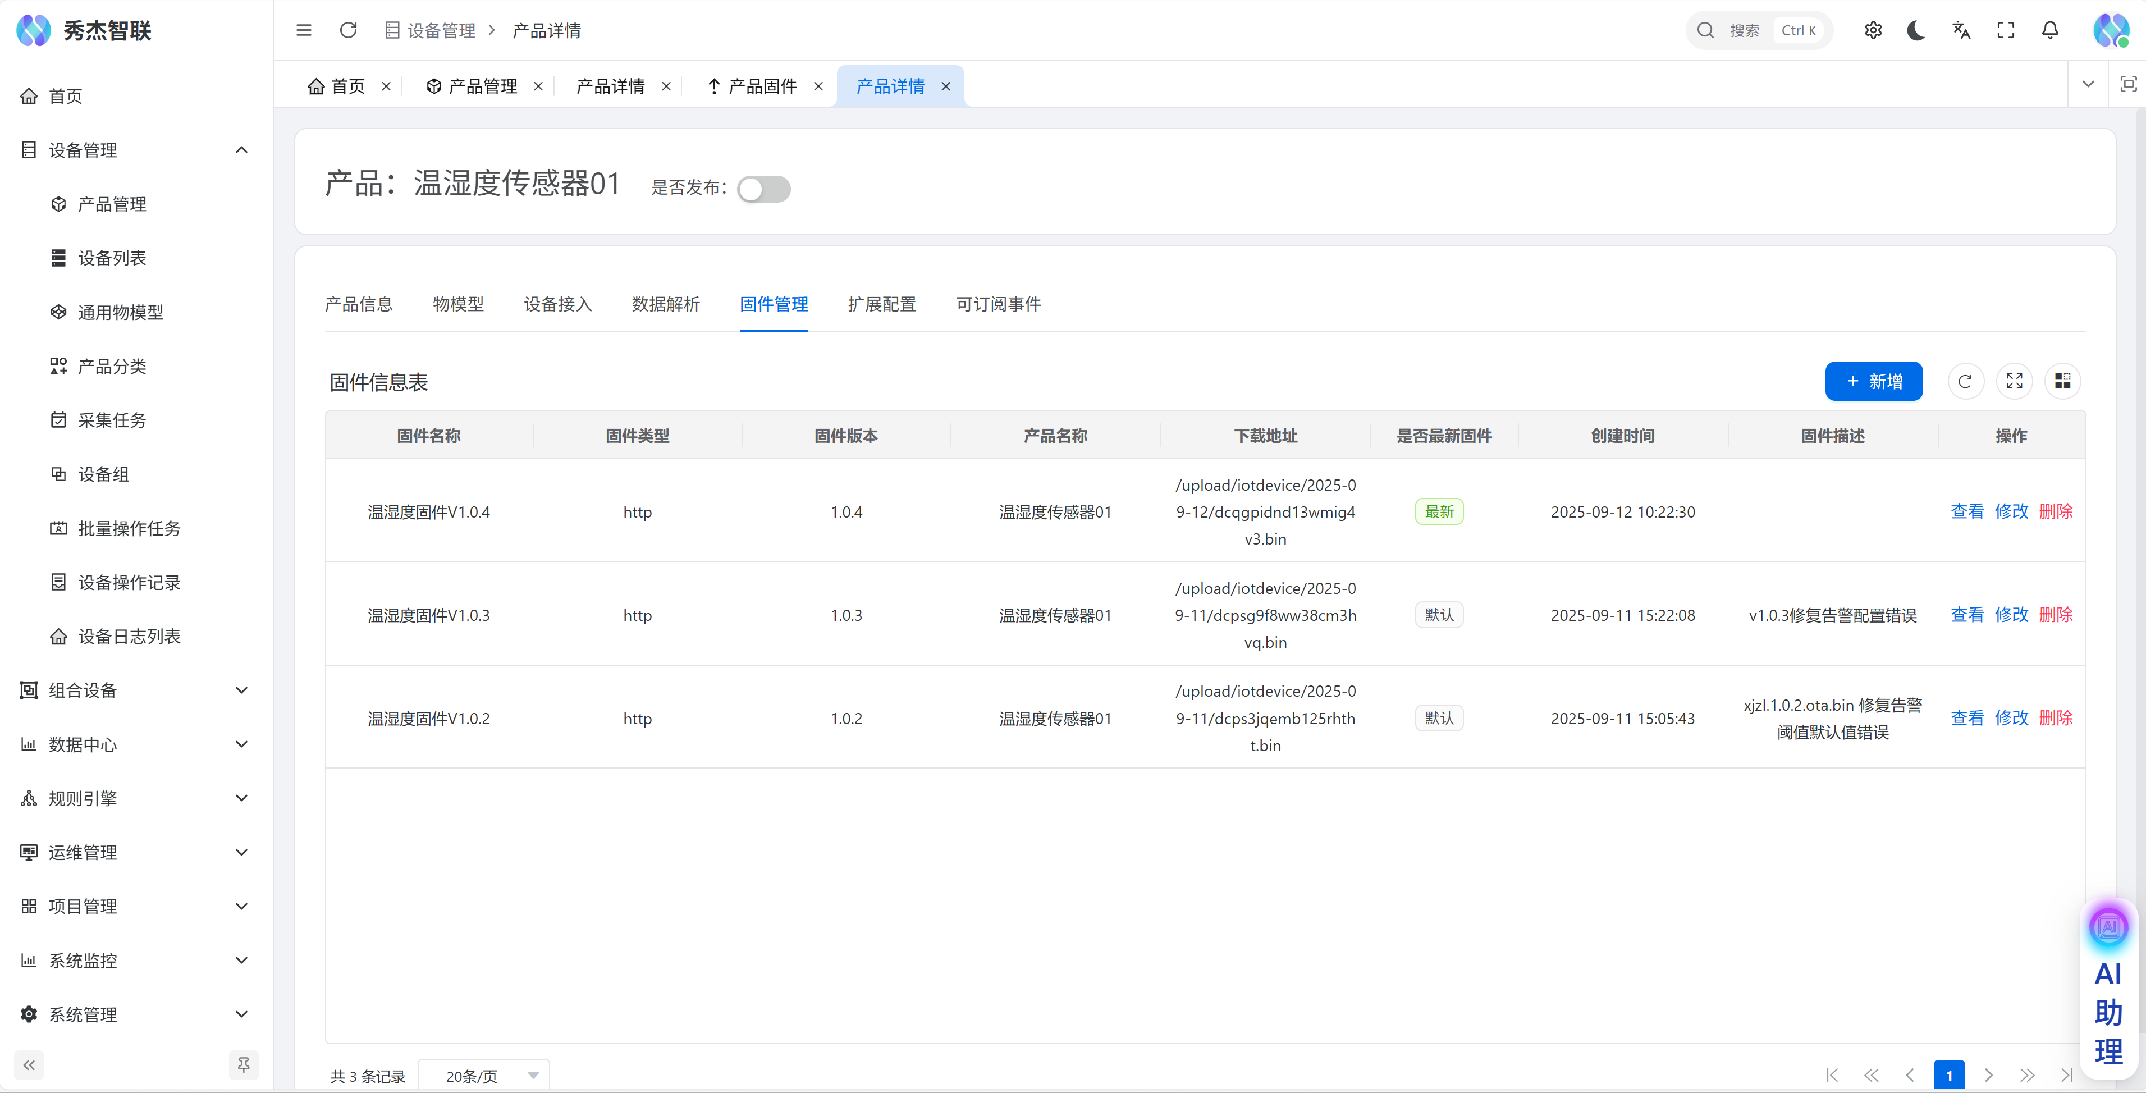Toggle the 是否发布 publish switch
This screenshot has width=2146, height=1093.
coord(763,189)
